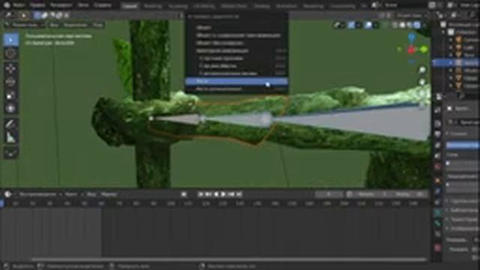Select the Measure ruler tool

pos(10,137)
